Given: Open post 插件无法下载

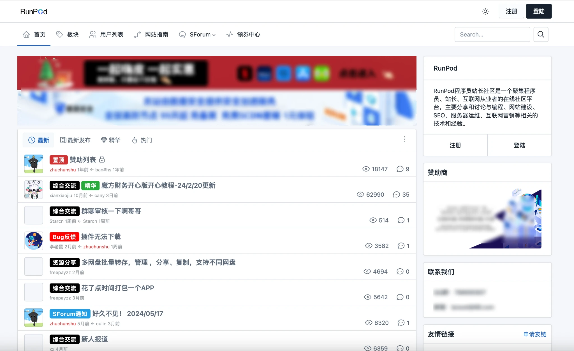Looking at the screenshot, I should click(x=101, y=237).
